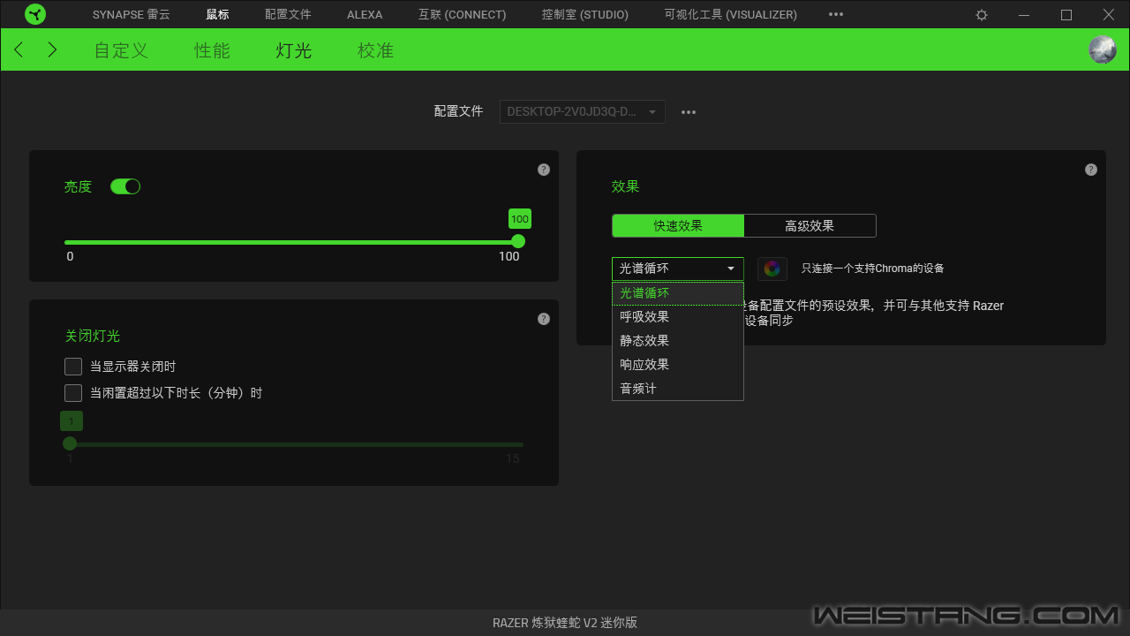Select 音频计 from the list
This screenshot has height=636, width=1130.
[678, 389]
